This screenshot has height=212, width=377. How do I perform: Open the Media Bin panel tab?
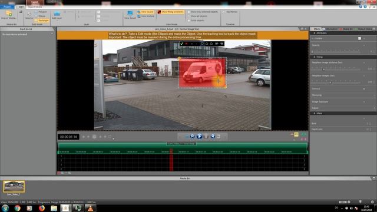[346, 29]
